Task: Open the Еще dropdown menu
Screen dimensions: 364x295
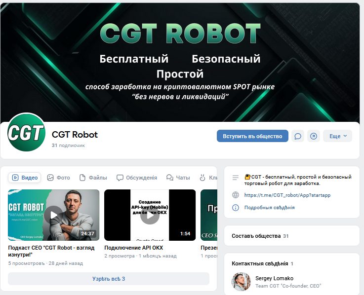Action: (337, 136)
